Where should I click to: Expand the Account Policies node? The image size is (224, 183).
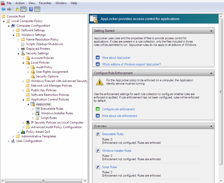pos(23,58)
